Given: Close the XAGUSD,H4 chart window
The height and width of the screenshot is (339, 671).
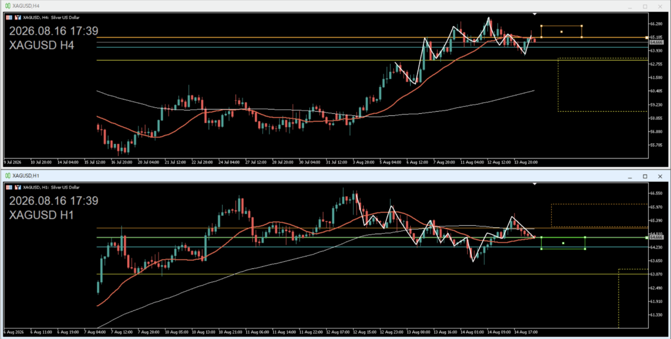Looking at the screenshot, I should [x=660, y=7].
